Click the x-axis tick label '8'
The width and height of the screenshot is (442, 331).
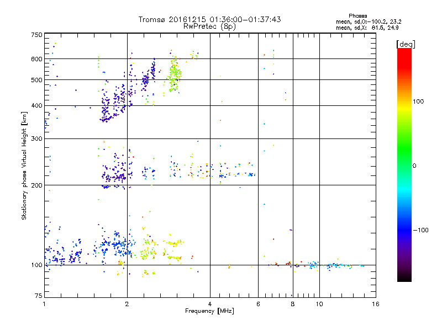tap(293, 304)
